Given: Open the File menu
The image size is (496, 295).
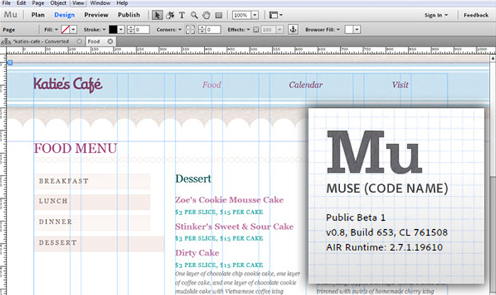Looking at the screenshot, I should coord(6,3).
